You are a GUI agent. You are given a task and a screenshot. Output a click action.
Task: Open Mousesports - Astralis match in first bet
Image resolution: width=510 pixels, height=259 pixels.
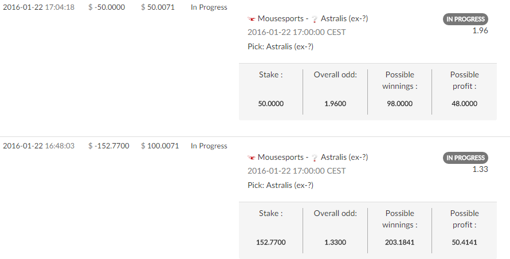pyautogui.click(x=308, y=18)
